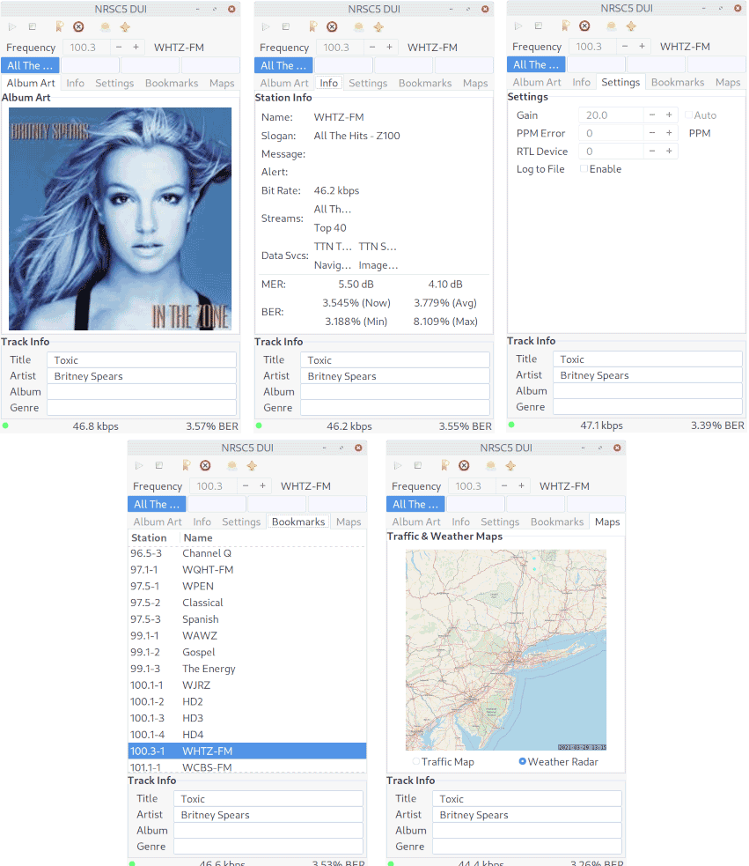
Task: Stop playback in the Station Info window
Action: click(x=285, y=26)
